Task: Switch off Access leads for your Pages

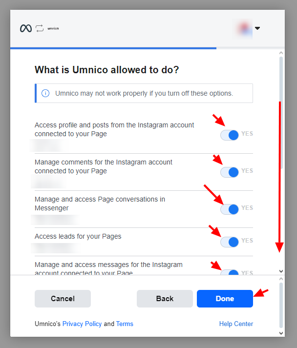Action: [230, 241]
